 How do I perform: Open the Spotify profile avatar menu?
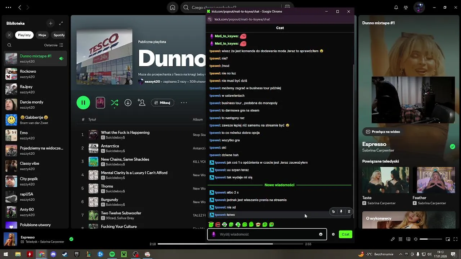tap(419, 7)
